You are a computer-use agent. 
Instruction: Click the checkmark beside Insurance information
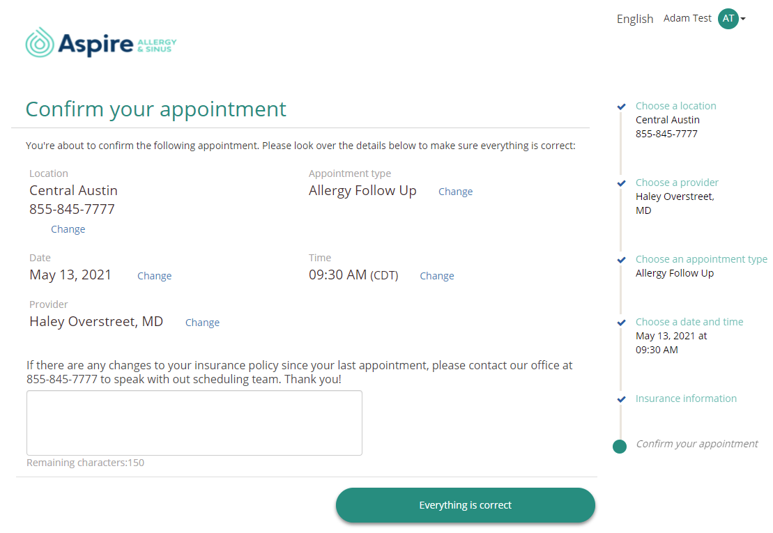(x=621, y=399)
